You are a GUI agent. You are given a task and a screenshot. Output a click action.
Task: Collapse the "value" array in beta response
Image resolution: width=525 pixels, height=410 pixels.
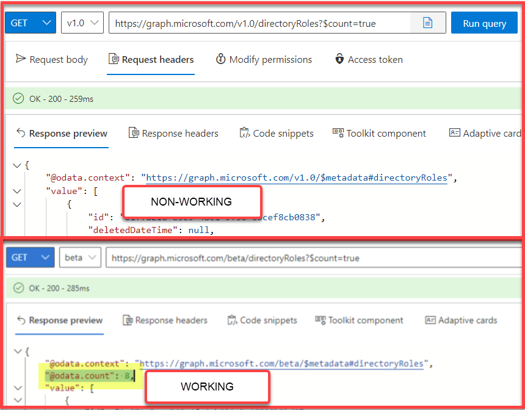[x=18, y=388]
